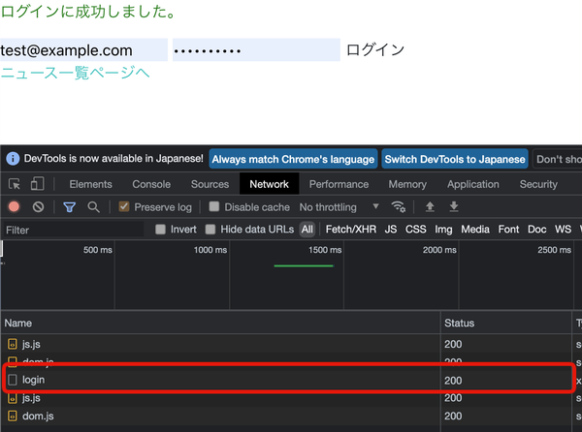Click the script icon of the bottom dom.js row
Viewport: 582px width, 432px height.
click(13, 416)
